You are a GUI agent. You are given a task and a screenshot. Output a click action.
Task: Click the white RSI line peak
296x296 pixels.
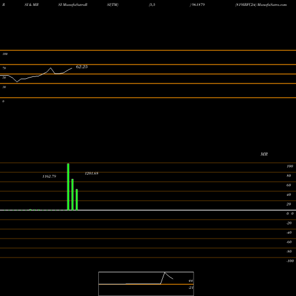51,68
